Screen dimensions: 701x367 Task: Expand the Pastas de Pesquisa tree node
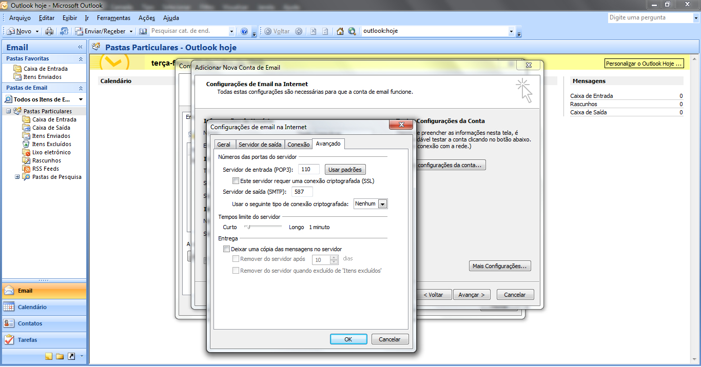point(17,177)
